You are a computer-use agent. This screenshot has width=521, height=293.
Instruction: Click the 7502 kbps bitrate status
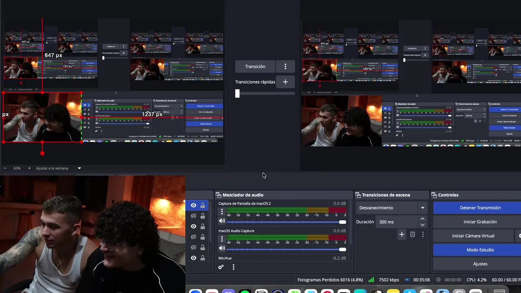pos(389,280)
